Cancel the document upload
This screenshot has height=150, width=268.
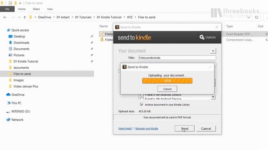[x=167, y=89]
